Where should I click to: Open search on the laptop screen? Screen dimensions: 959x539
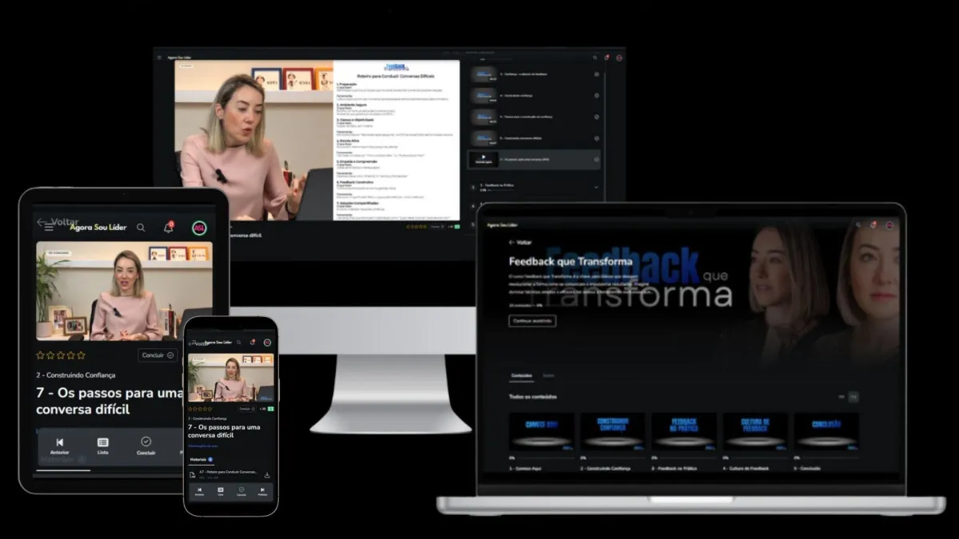coord(858,225)
